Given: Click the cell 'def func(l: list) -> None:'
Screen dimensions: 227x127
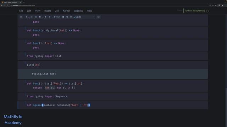Looking at the screenshot, I should pos(113,46).
